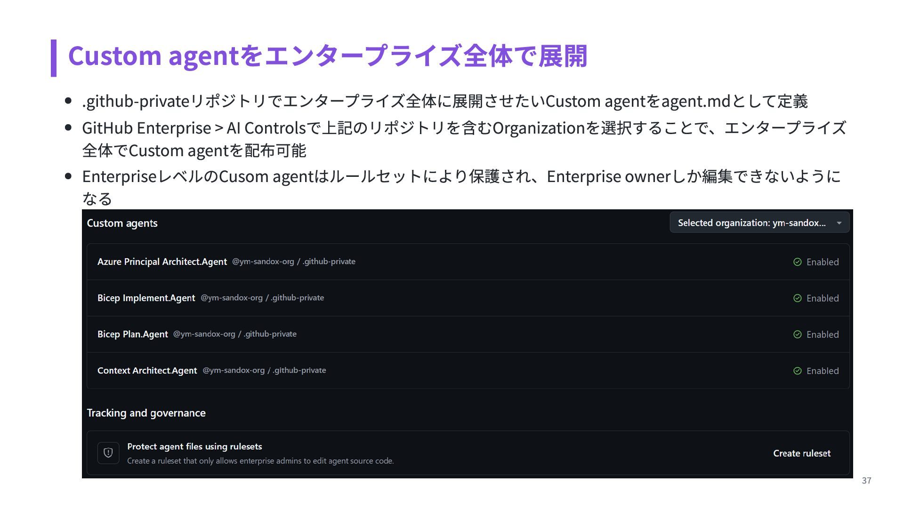904x508 pixels.
Task: Click the shield icon beside Protect agent files
Action: pyautogui.click(x=108, y=453)
